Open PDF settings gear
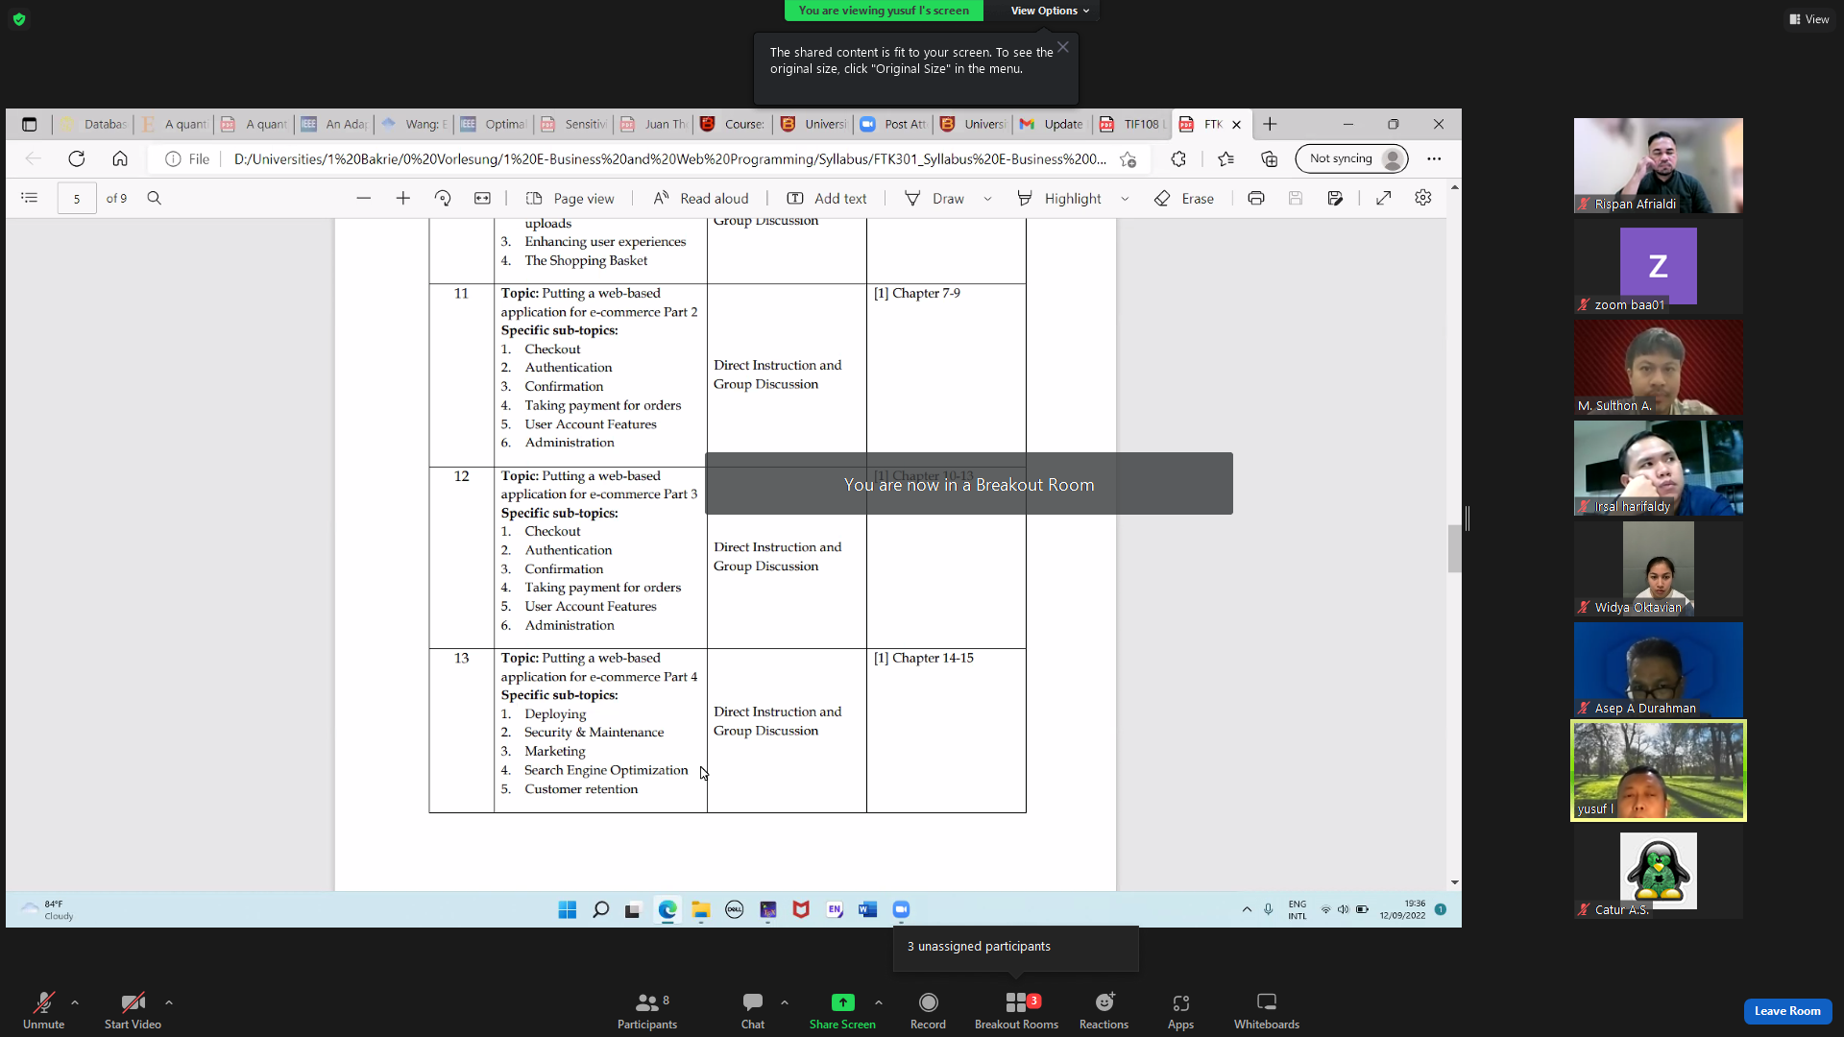The height and width of the screenshot is (1037, 1844). (x=1423, y=197)
